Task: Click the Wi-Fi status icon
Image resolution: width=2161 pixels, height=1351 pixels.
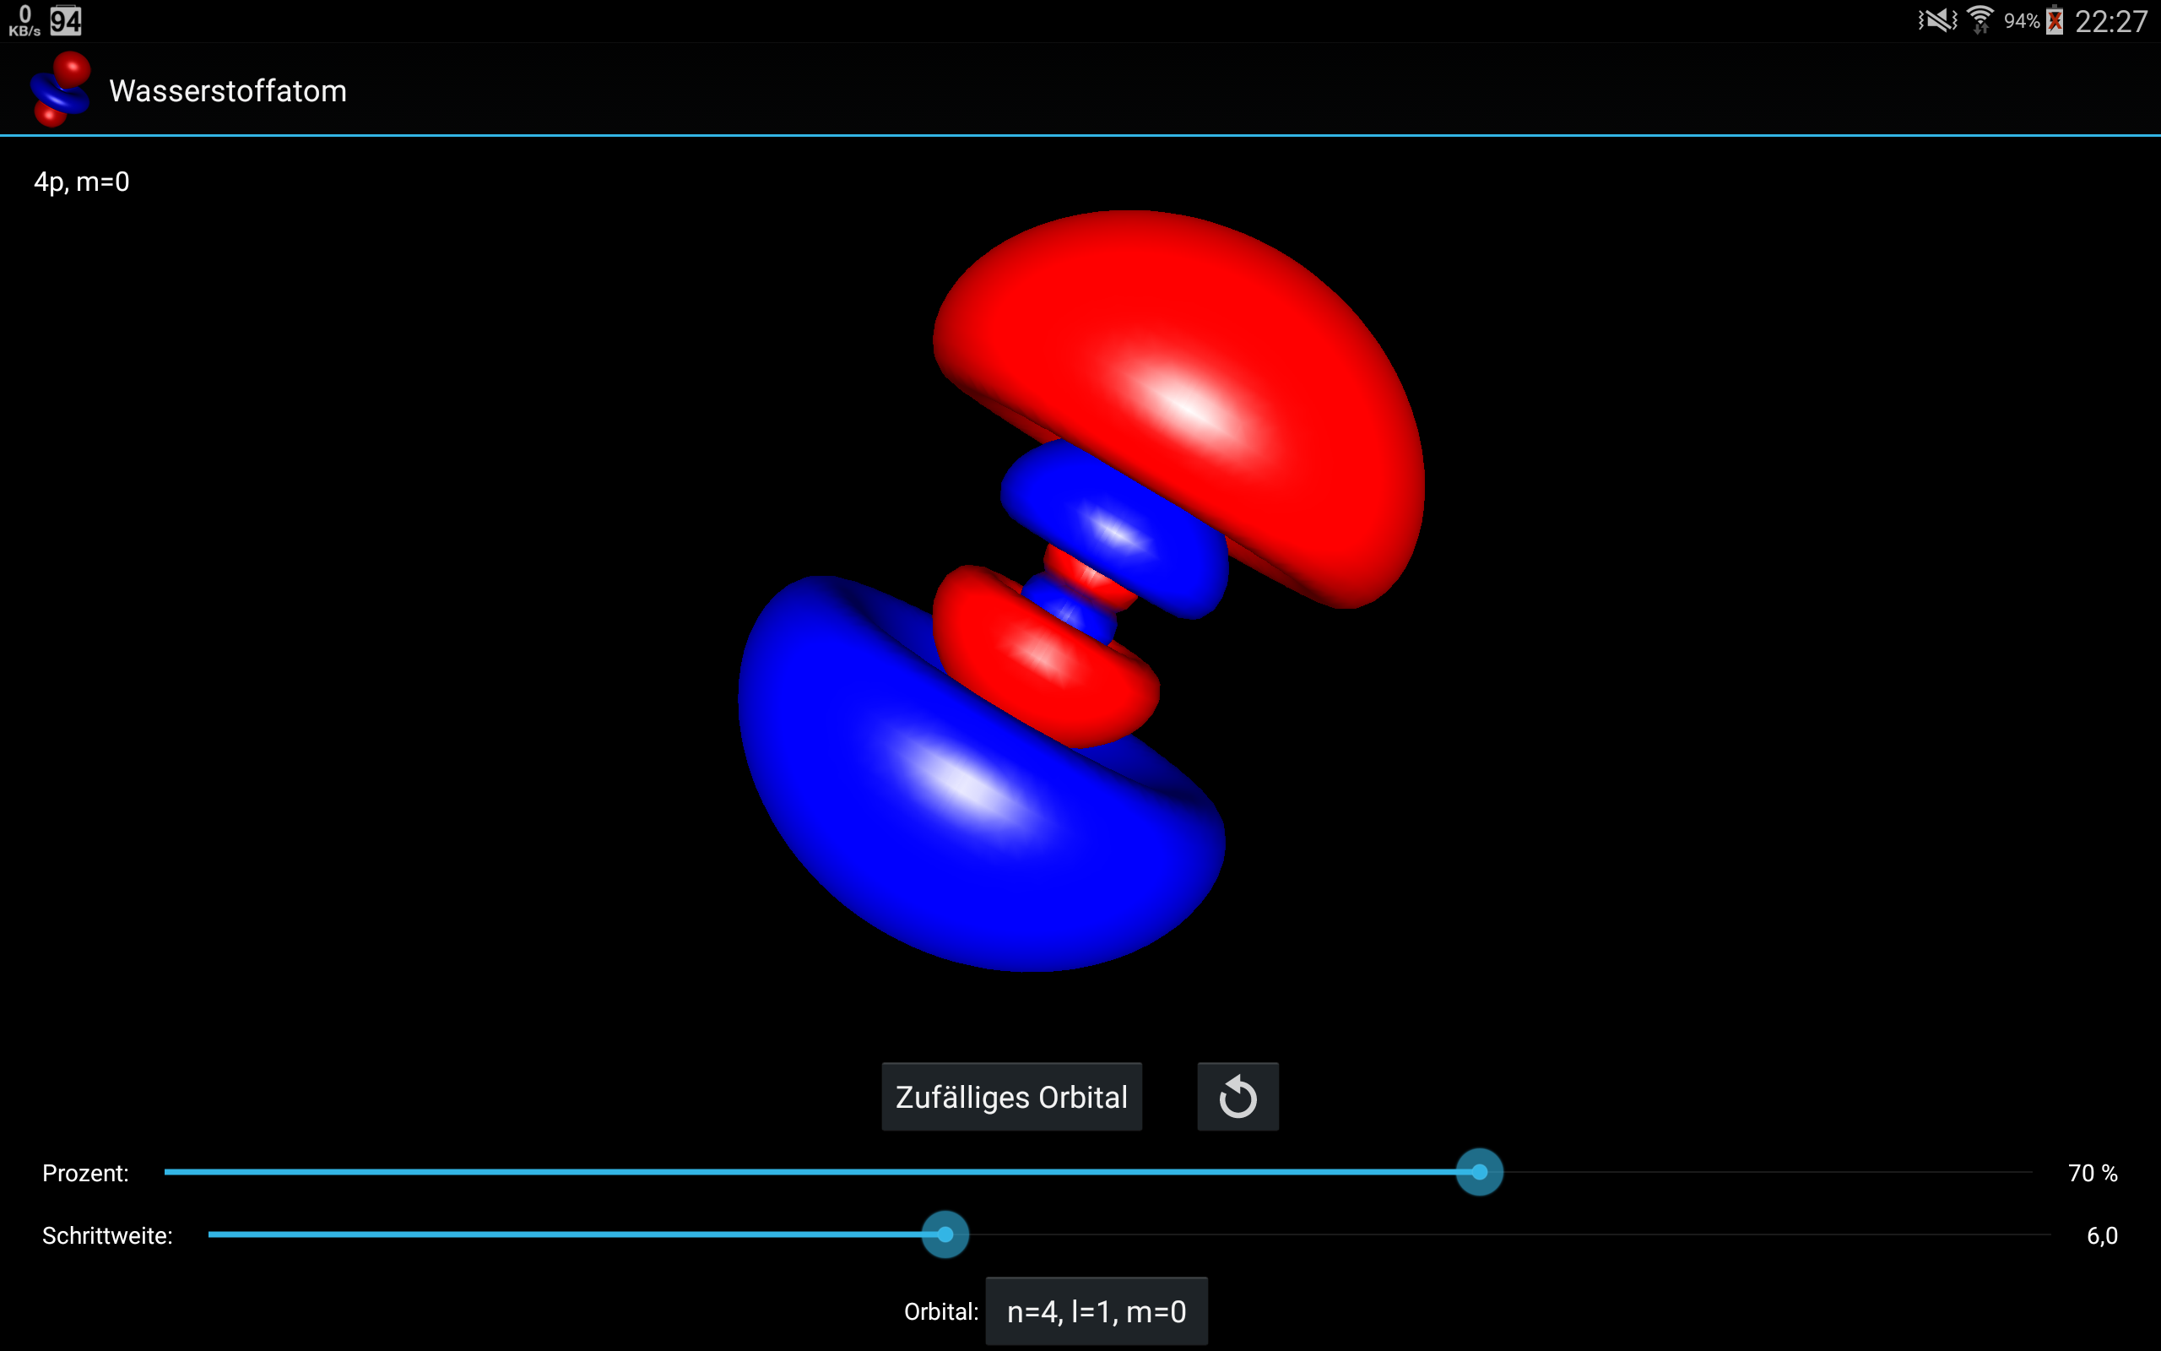Action: 1980,19
